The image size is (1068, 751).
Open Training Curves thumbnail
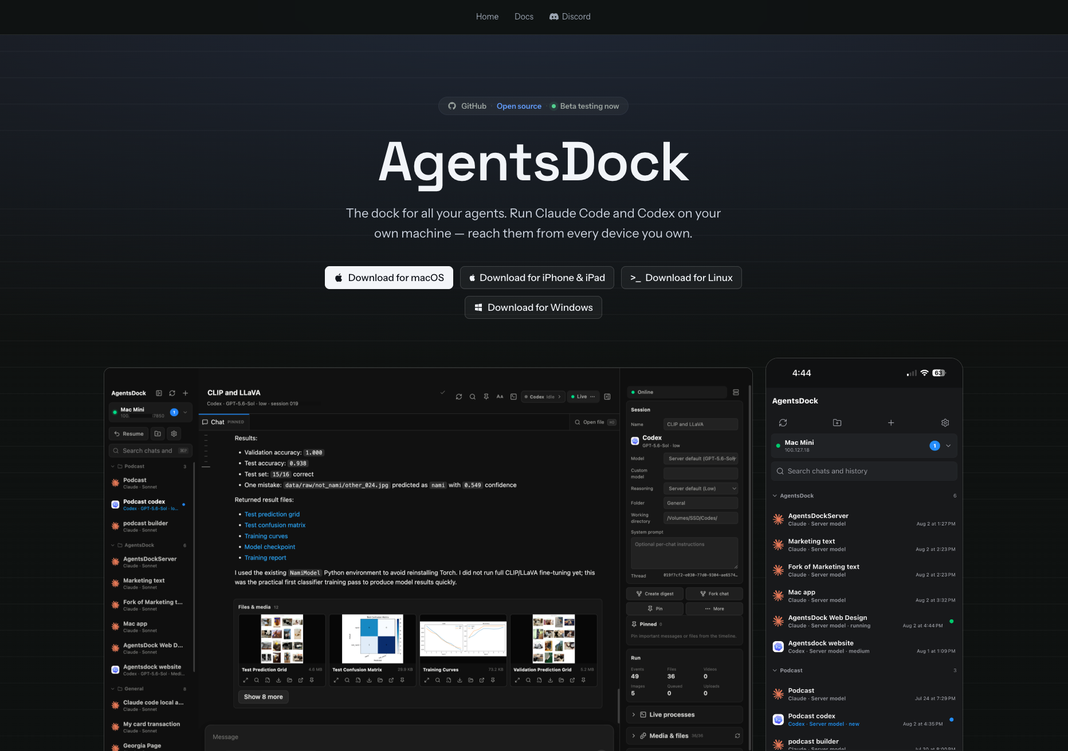coord(463,639)
